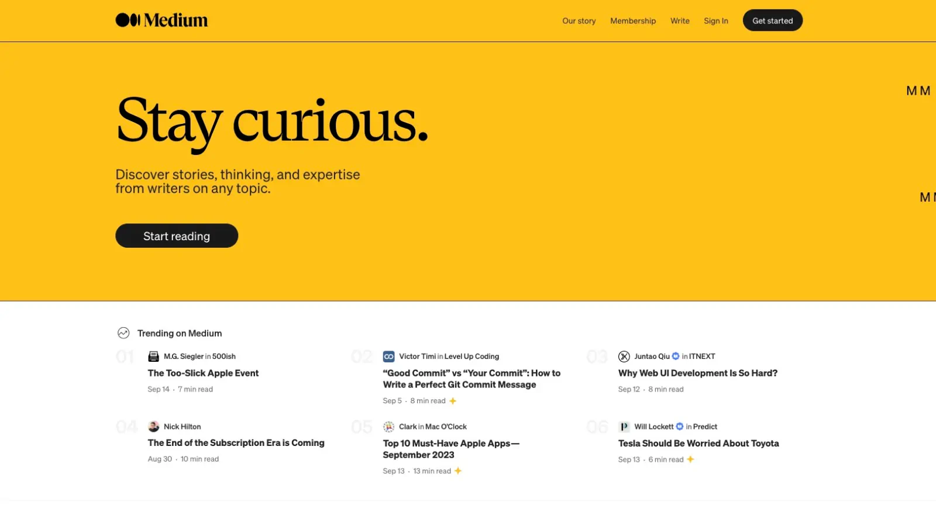Click the Get started button
936x526 pixels.
tap(773, 20)
